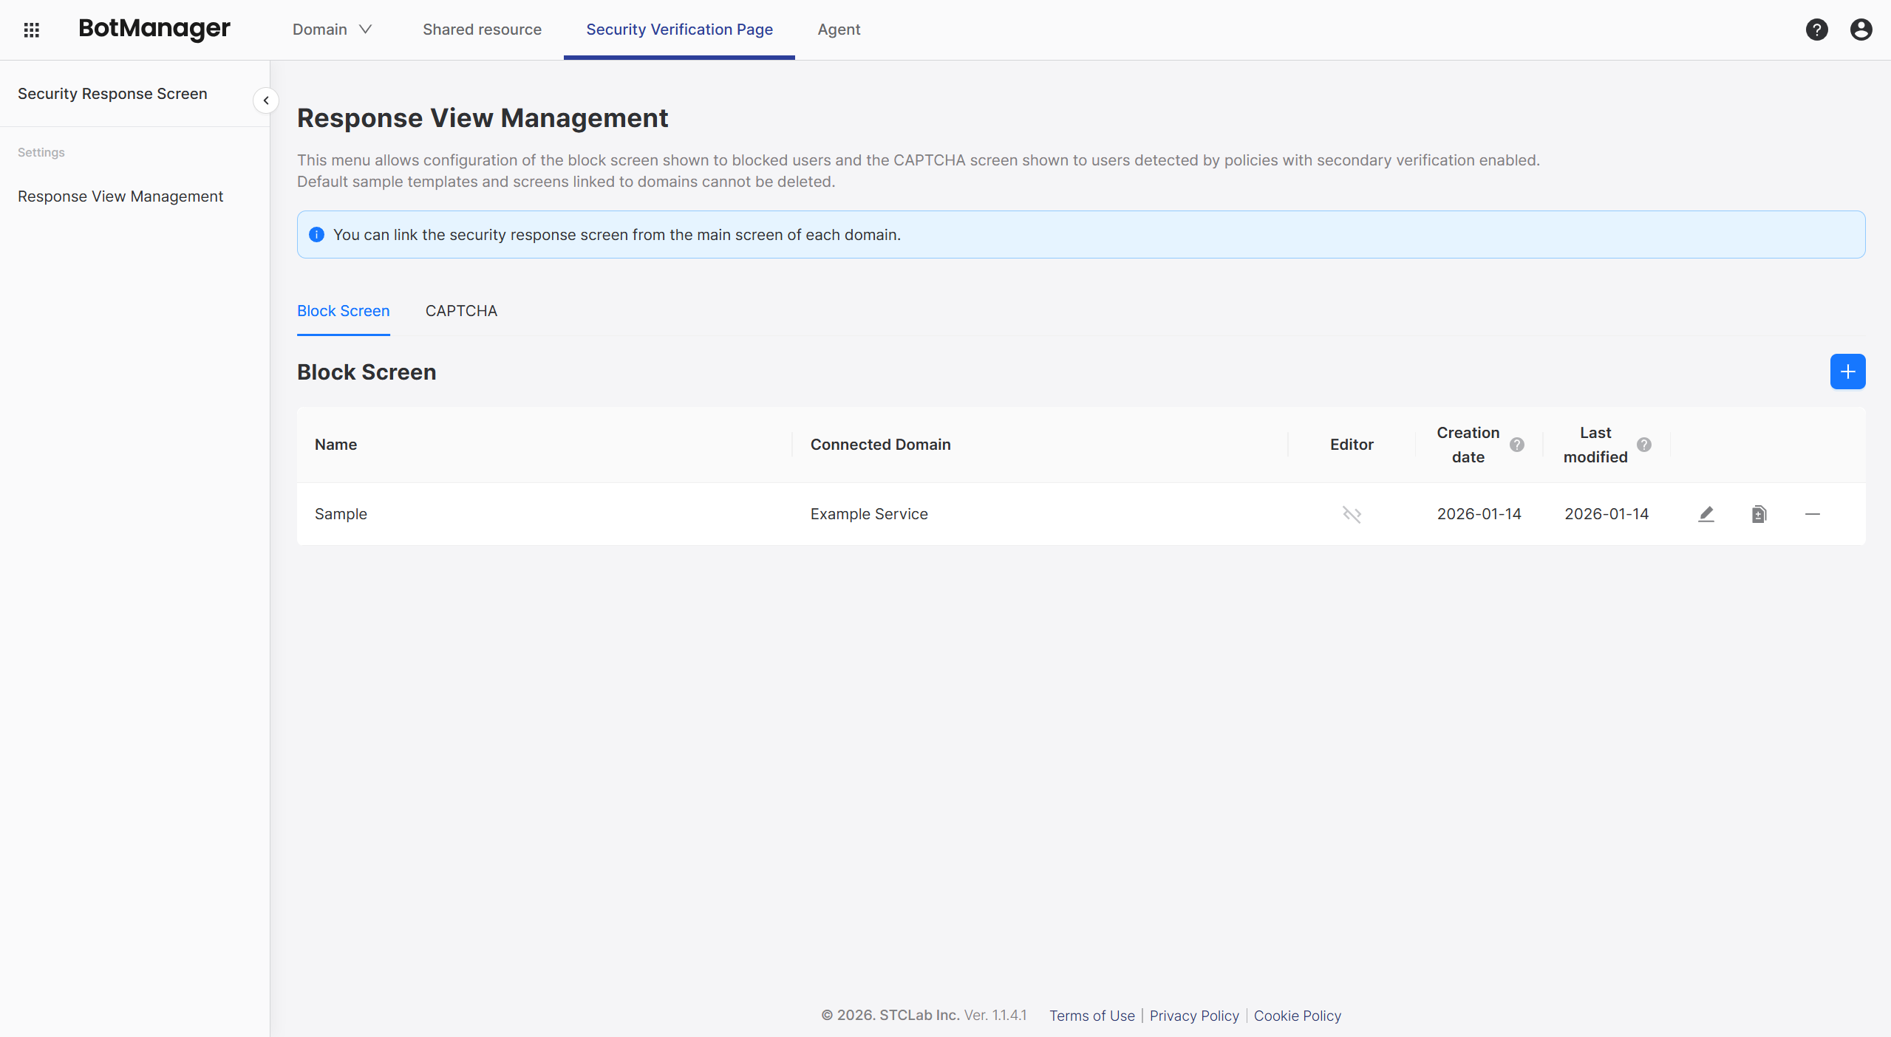This screenshot has height=1037, width=1891.
Task: Click the disabled code editor icon for Sample
Action: tap(1351, 513)
